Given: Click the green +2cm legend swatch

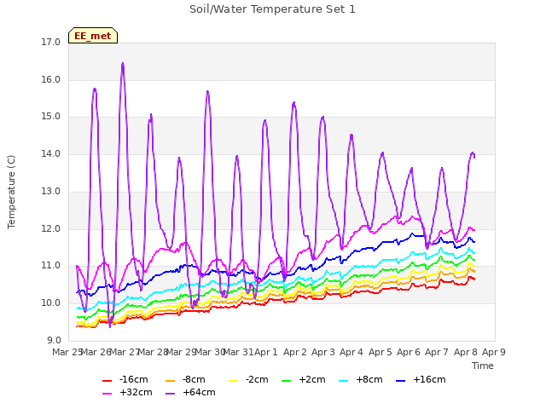Looking at the screenshot, I should pos(286,381).
